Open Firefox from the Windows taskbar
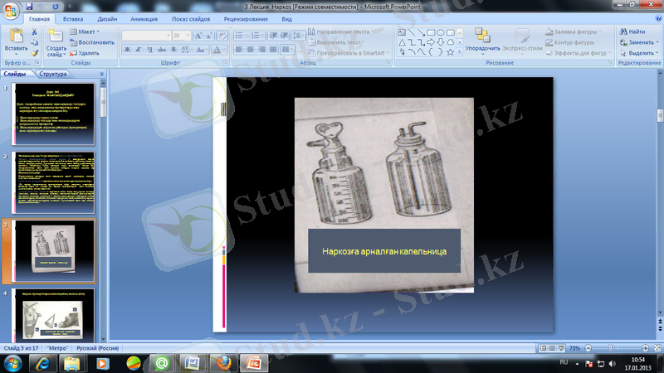Viewport: 664px width, 373px height. [220, 362]
